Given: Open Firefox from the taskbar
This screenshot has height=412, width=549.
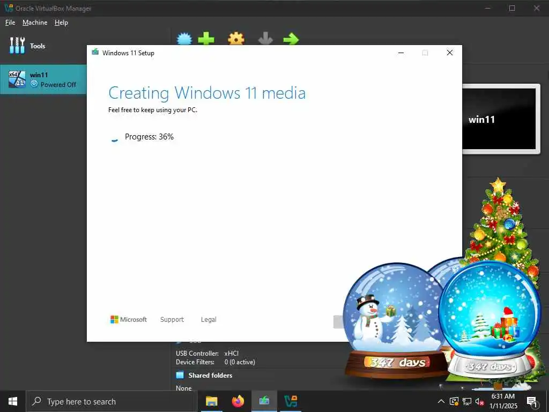Looking at the screenshot, I should 238,401.
